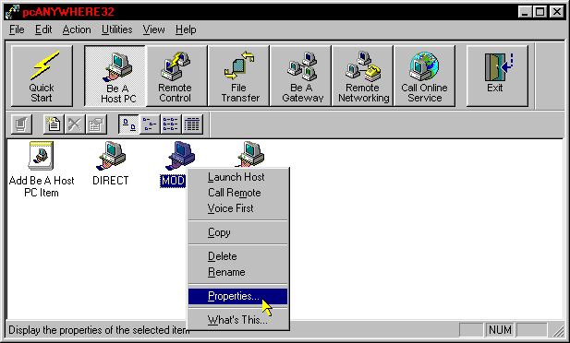570x343 pixels.
Task: Close the pcANYWHERE32 window
Action: 556,12
